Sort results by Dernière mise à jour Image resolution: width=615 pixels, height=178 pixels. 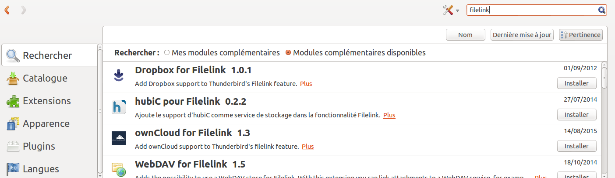click(x=522, y=35)
